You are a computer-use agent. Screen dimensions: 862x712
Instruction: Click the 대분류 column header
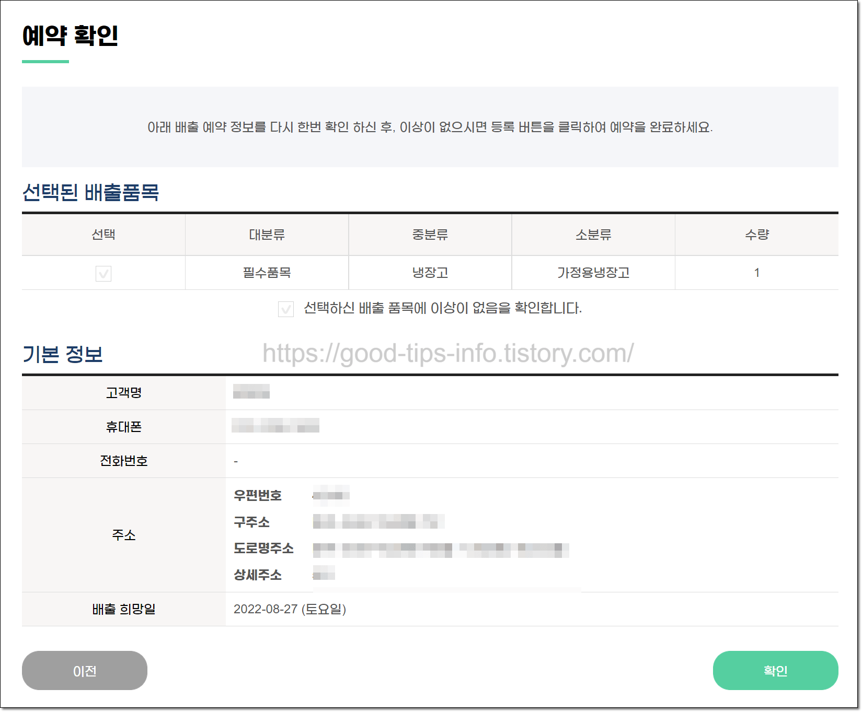click(267, 235)
